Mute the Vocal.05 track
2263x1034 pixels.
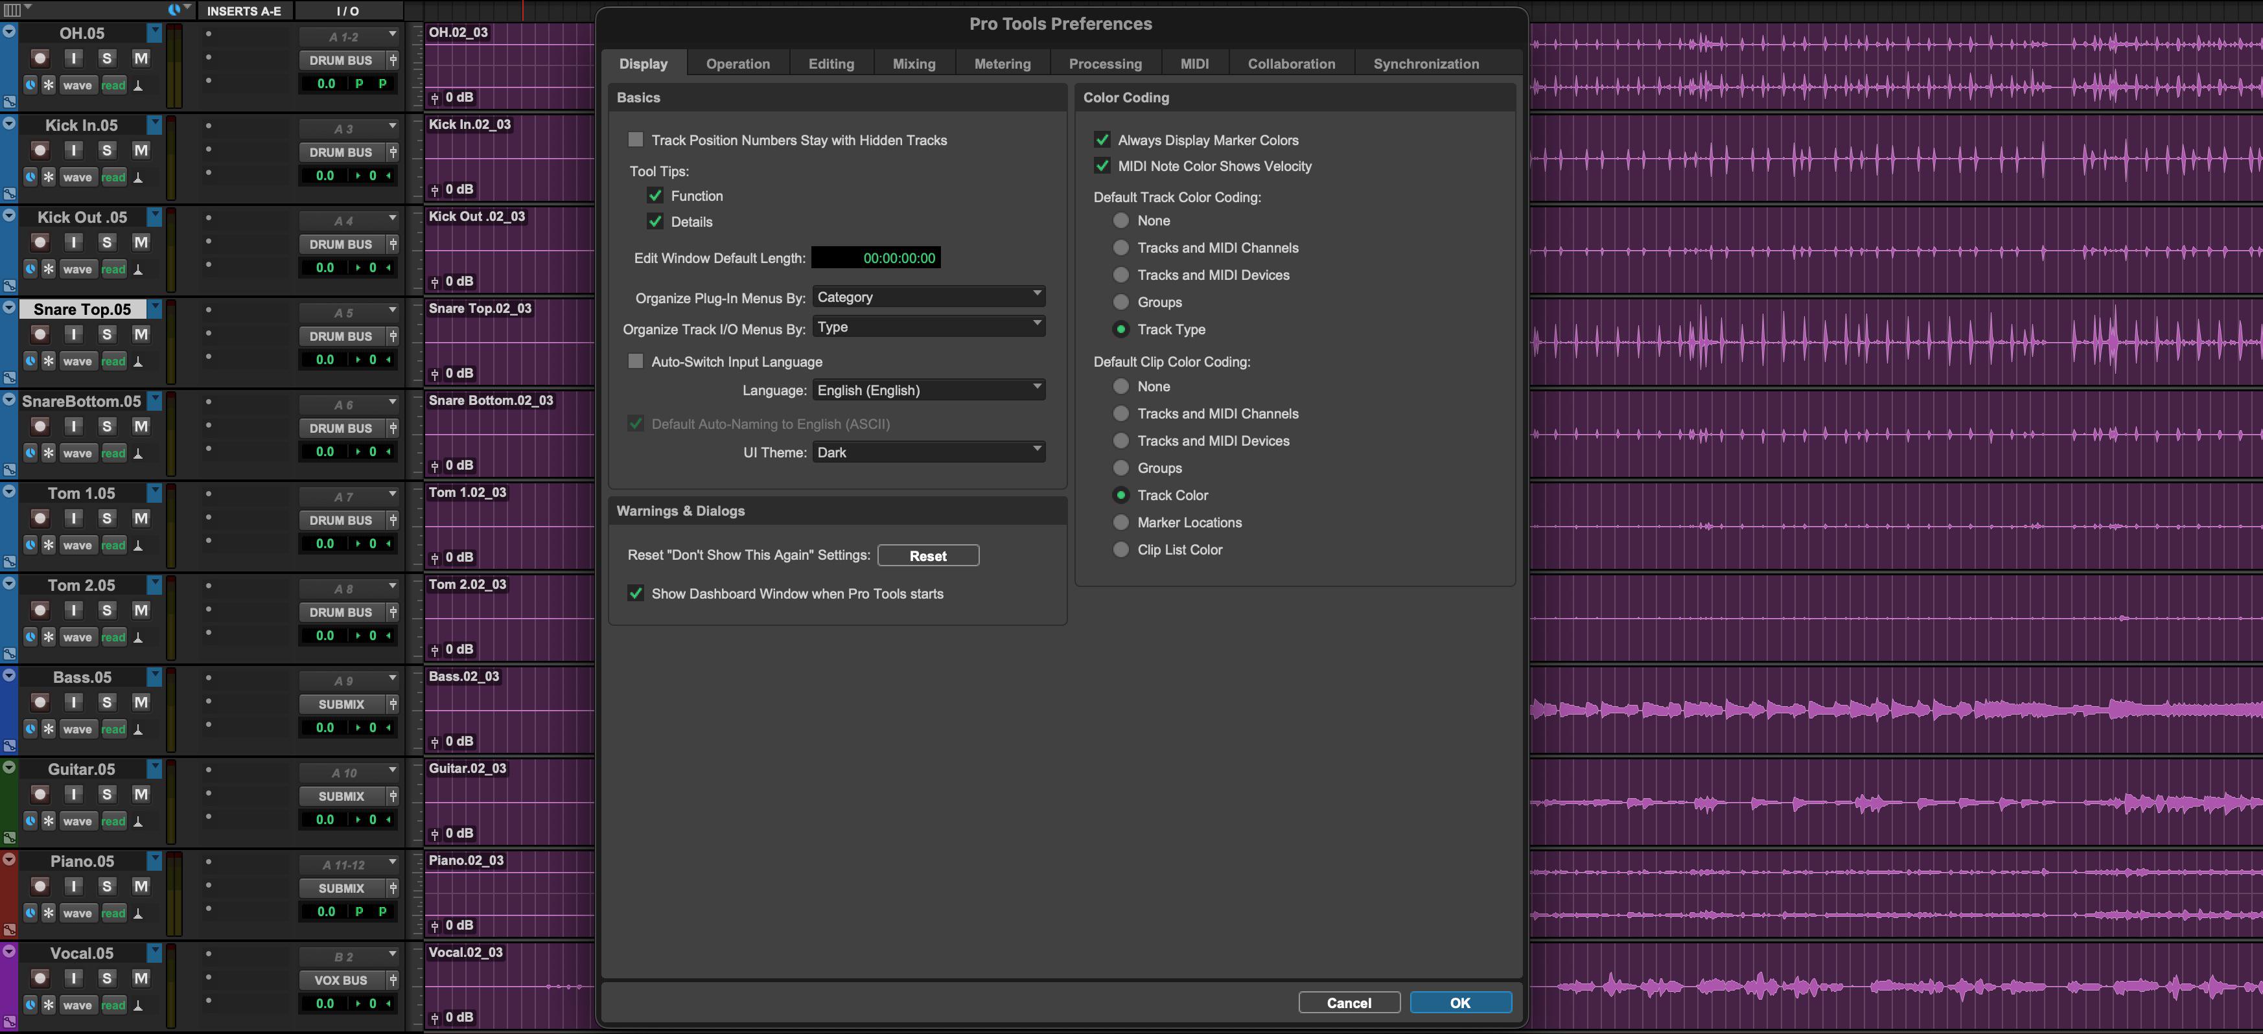141,978
